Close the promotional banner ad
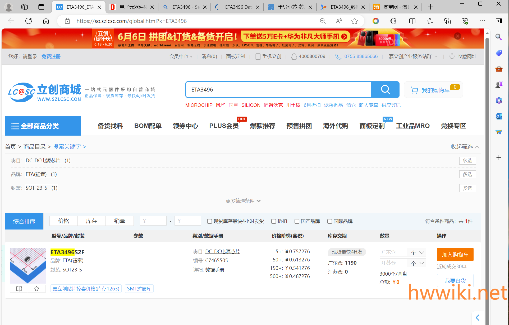 (458, 36)
